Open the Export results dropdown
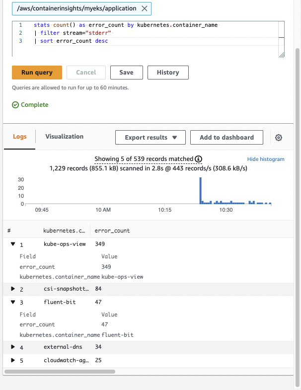This screenshot has width=301, height=390. [150, 137]
